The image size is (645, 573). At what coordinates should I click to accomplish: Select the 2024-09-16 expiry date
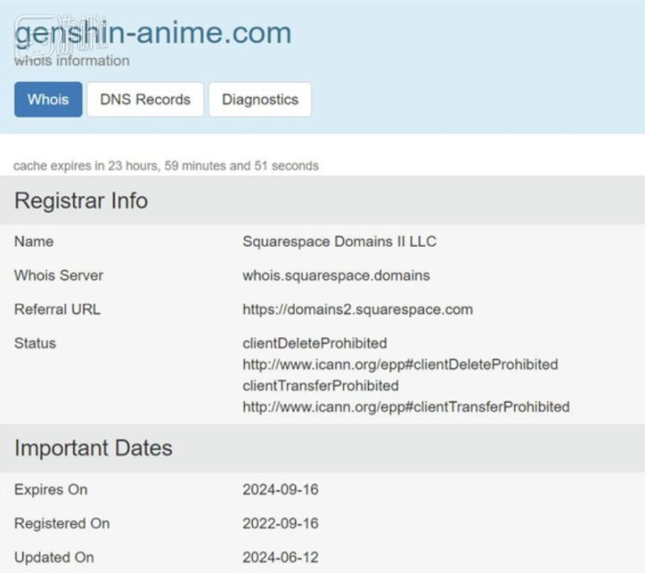point(280,490)
